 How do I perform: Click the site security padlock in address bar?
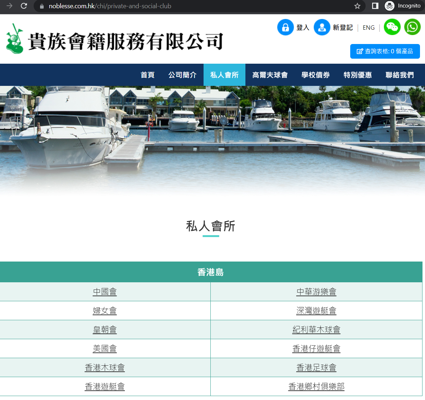coord(41,6)
